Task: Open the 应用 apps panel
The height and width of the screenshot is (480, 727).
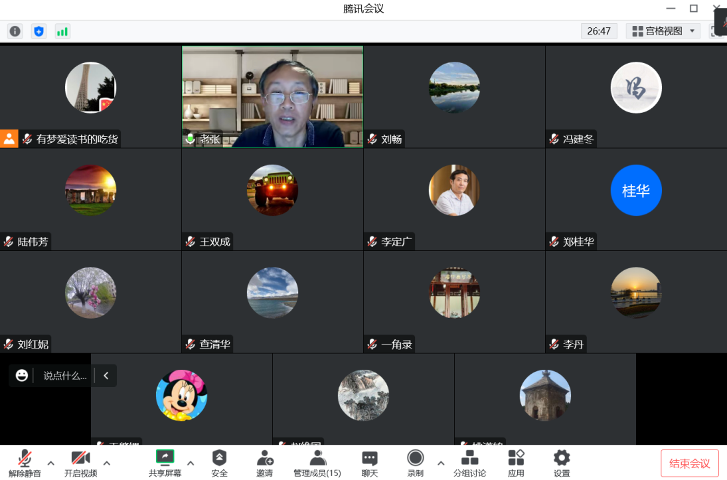Action: (516, 462)
